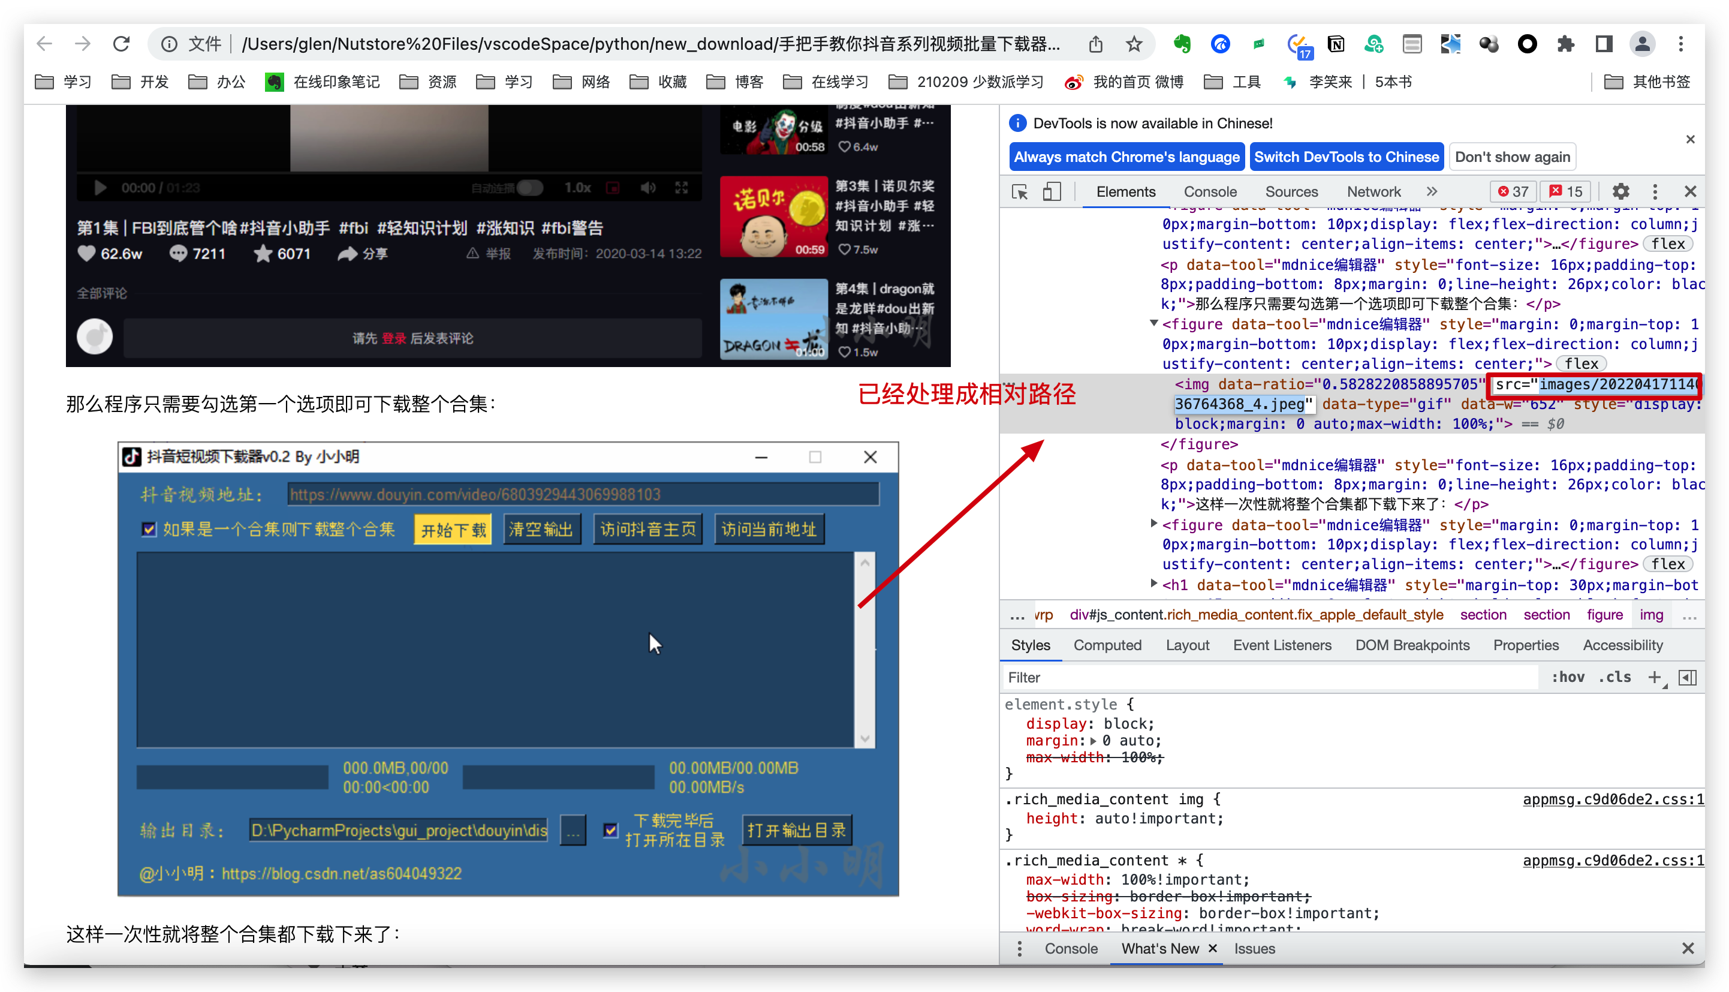Toggle the .cls class editor
Screen dimensions: 1729x992
pos(1614,677)
